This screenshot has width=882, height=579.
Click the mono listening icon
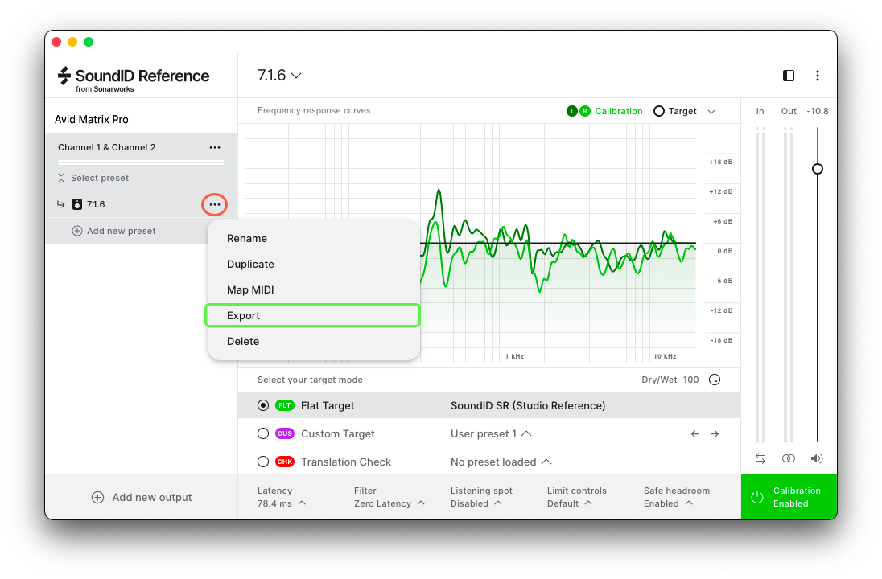coord(789,458)
